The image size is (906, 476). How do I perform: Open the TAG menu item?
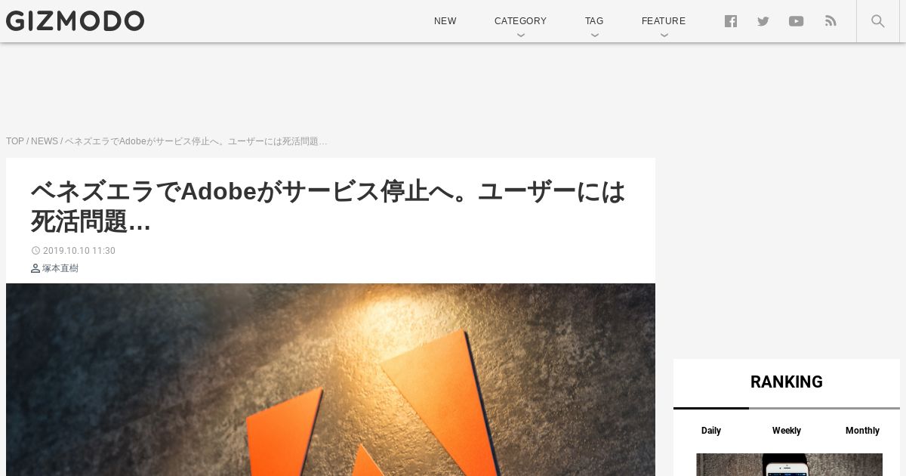[x=594, y=21]
